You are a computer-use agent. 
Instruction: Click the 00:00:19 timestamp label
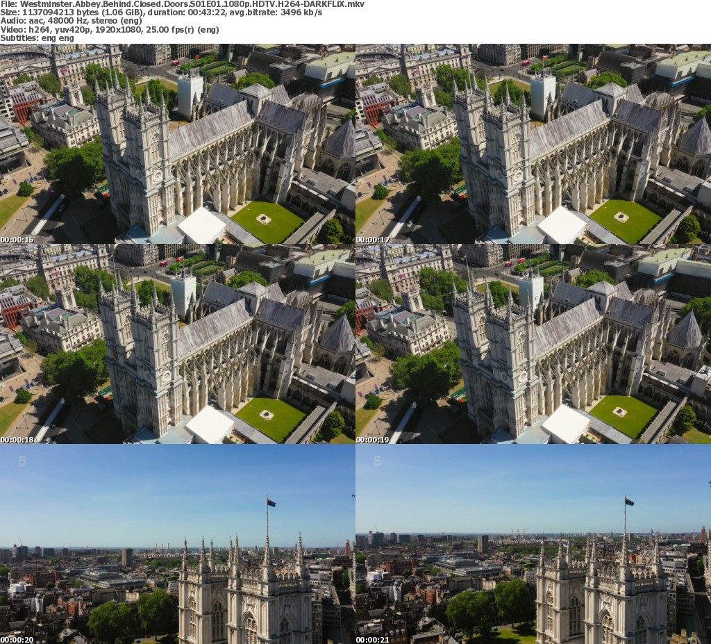(x=373, y=440)
